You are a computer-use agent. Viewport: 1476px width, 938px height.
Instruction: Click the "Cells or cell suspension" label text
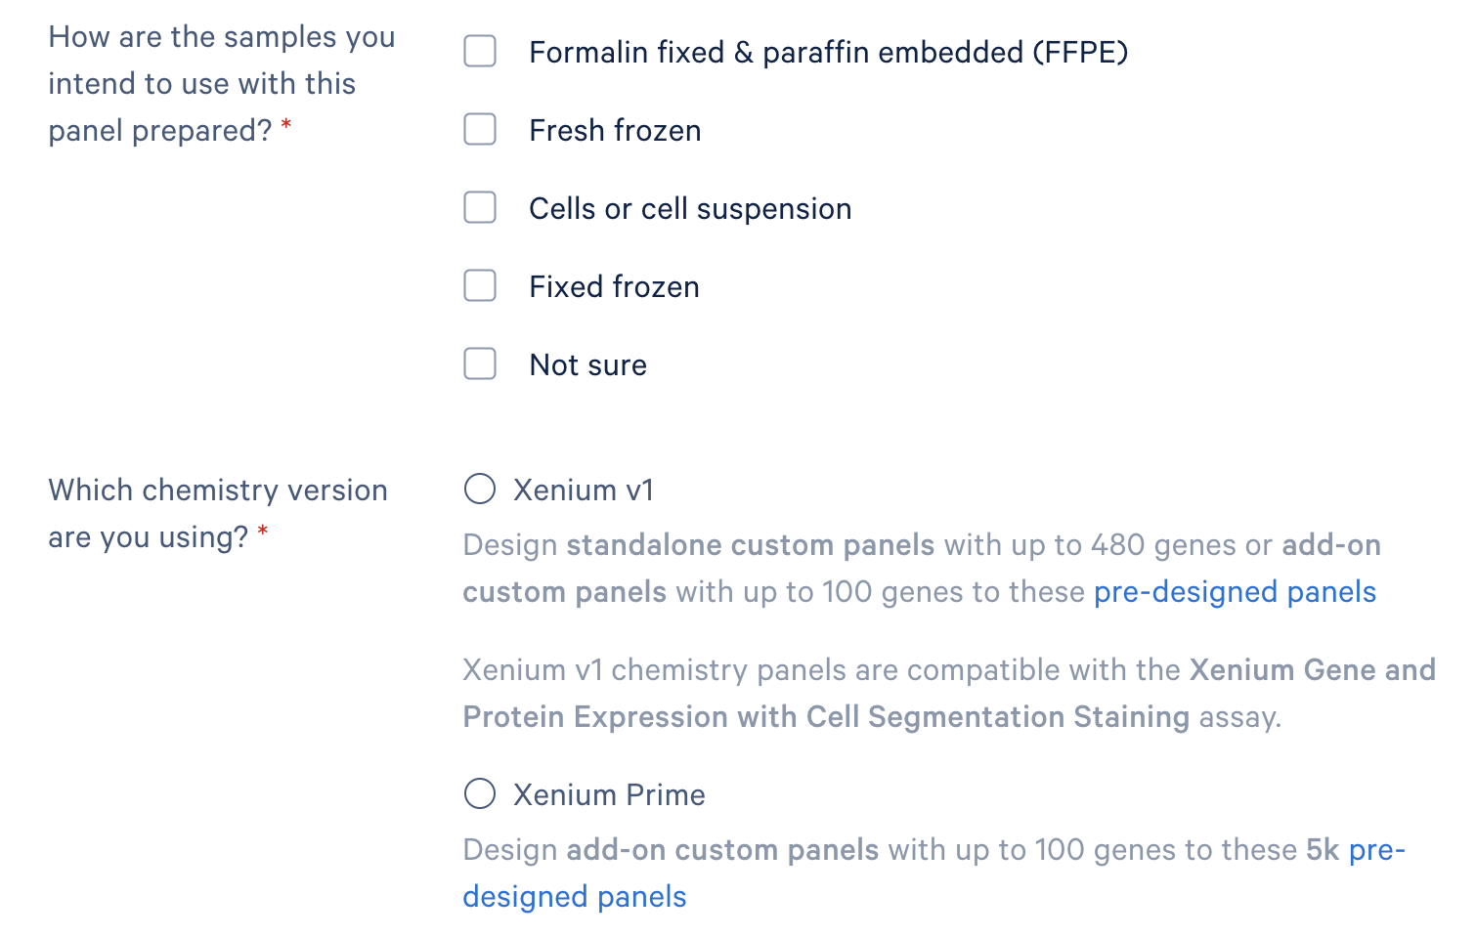coord(690,208)
